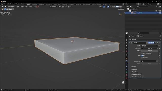Collapse the Solidify modifier panel arrow

[130, 43]
